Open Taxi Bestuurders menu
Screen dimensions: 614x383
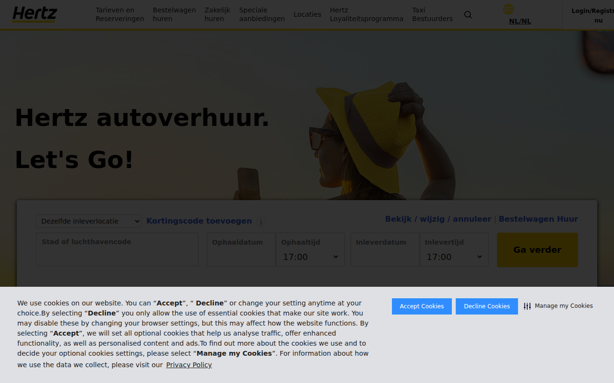pos(432,14)
